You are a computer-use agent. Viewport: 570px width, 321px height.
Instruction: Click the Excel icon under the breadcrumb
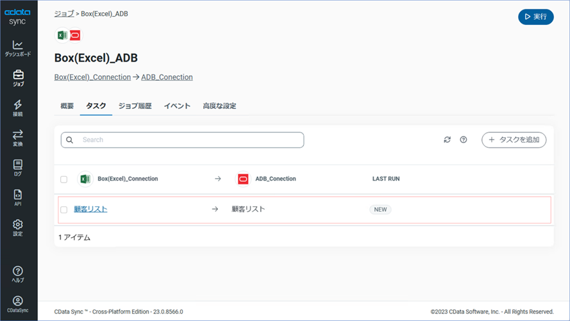[62, 35]
